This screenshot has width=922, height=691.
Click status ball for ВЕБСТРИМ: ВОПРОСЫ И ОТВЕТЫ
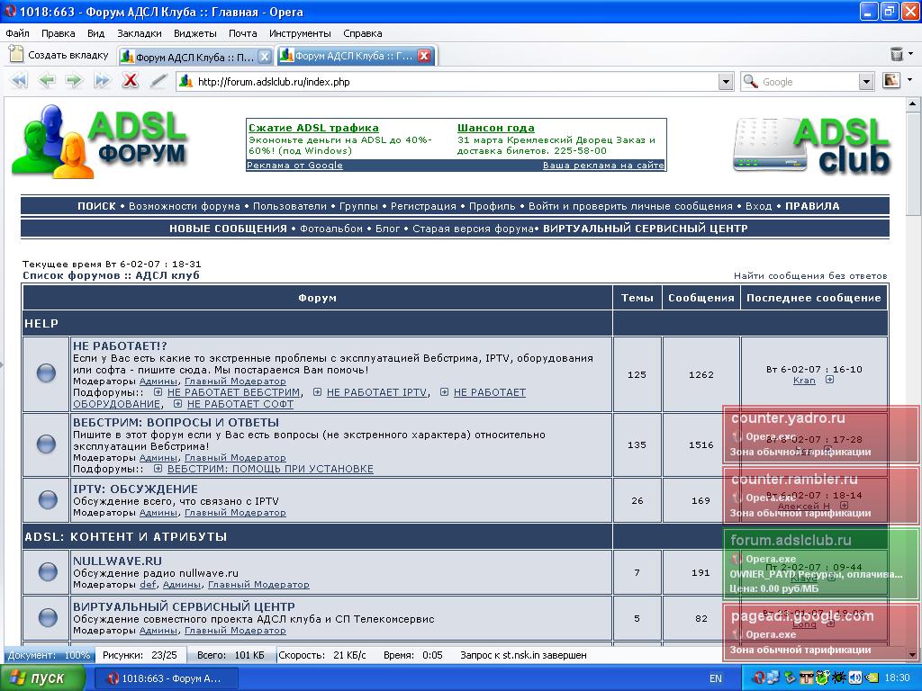click(47, 444)
